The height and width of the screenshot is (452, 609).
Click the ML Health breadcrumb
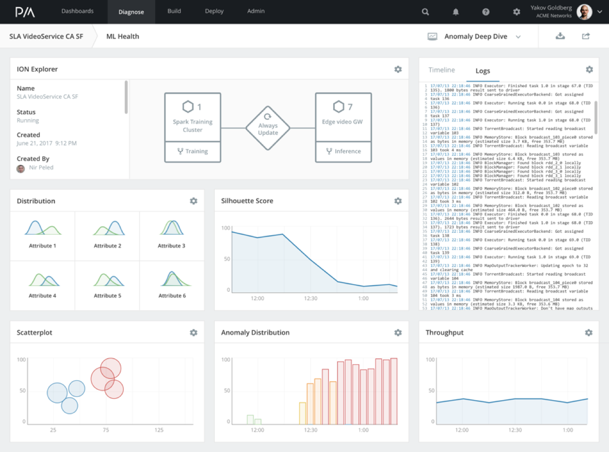123,36
